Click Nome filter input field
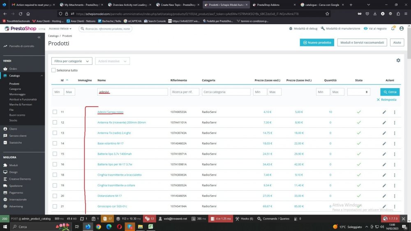Image resolution: width=411 pixels, height=231 pixels. [132, 92]
